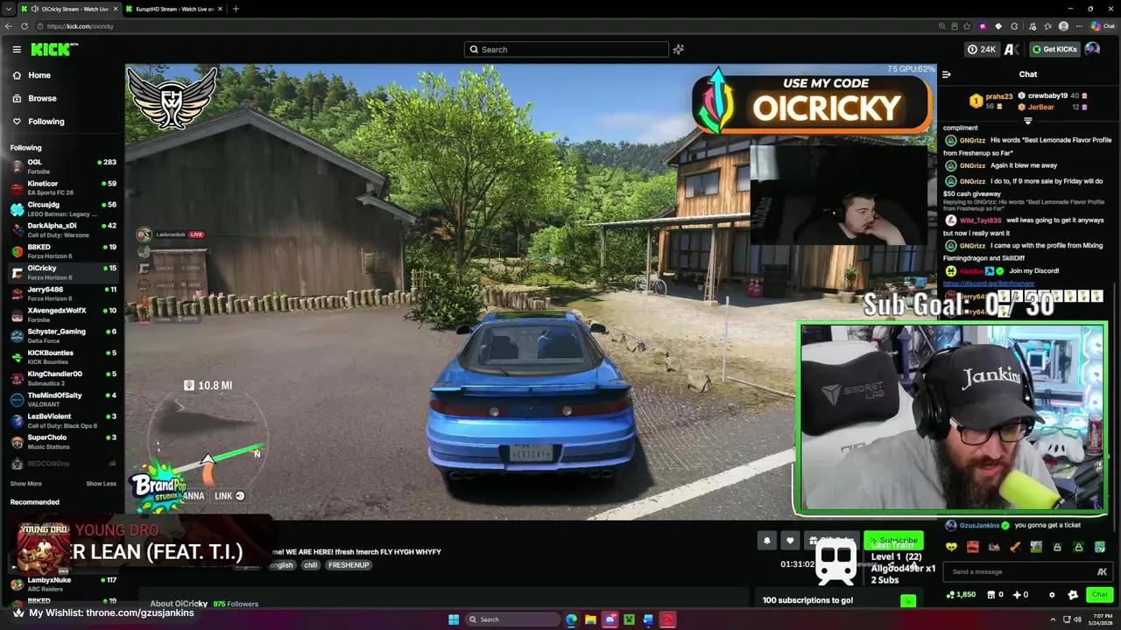Select the yellow mask emote
Screen dimensions: 1121x630
pyautogui.click(x=951, y=548)
